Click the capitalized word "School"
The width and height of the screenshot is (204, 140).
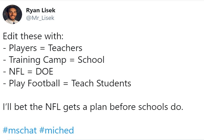(91, 60)
